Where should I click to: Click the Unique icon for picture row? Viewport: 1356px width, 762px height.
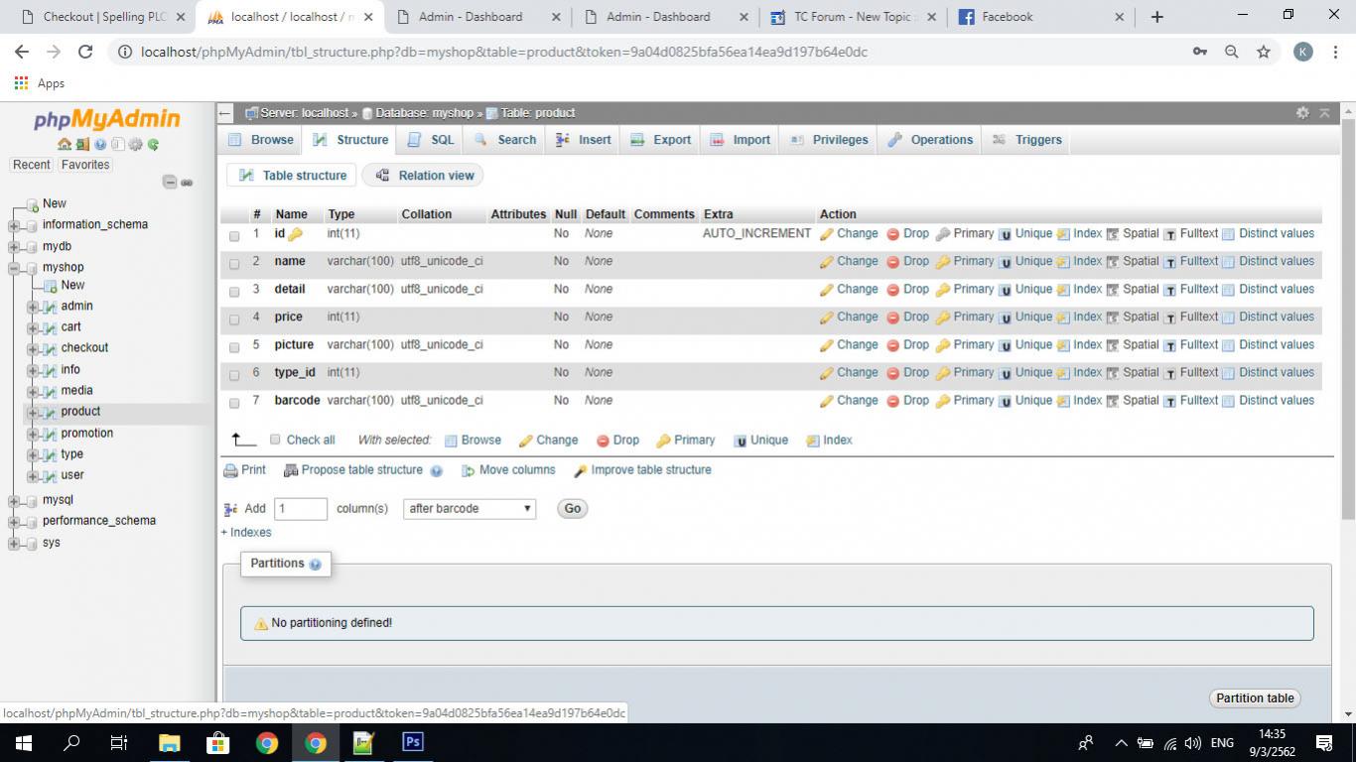1005,345
